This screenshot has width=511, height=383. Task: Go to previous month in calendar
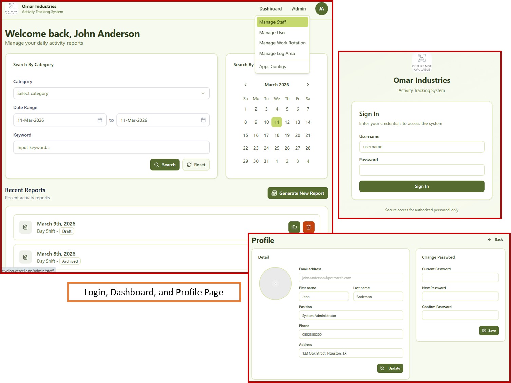point(246,85)
